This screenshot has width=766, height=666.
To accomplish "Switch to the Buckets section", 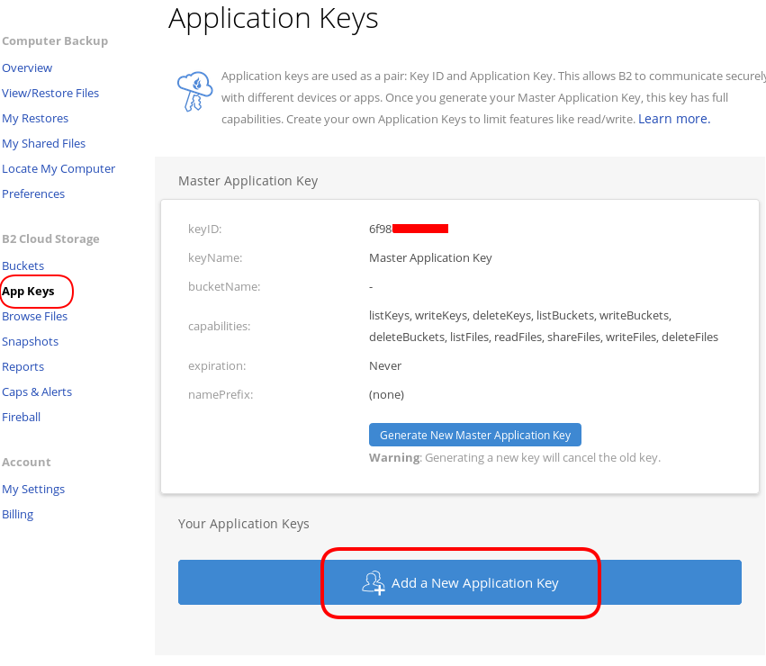I will coord(23,265).
